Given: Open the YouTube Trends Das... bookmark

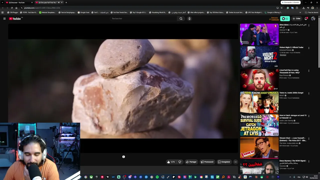Looking at the screenshot, I should (119, 12).
